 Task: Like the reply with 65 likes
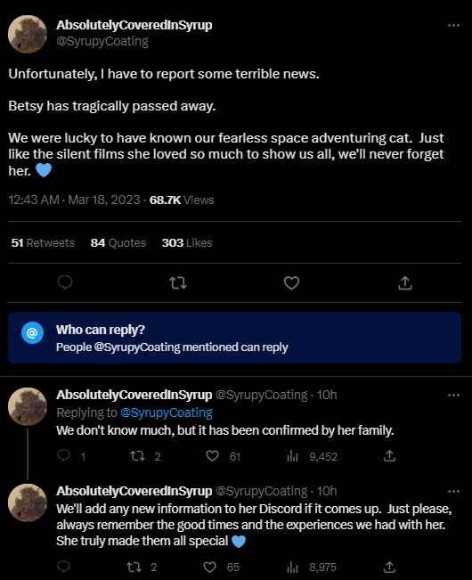[x=210, y=567]
